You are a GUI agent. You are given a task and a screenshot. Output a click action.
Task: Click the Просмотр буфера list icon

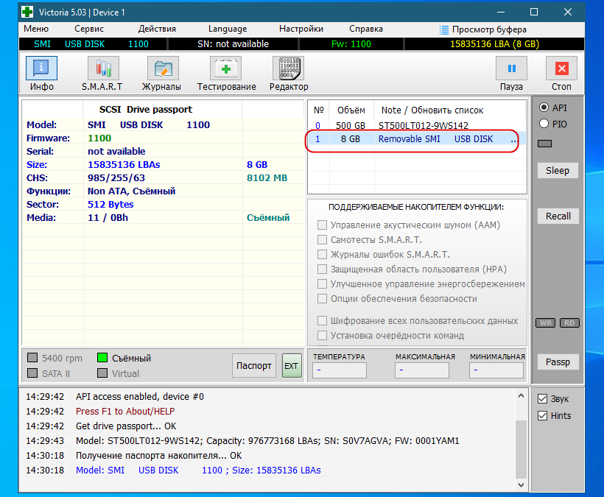pos(444,29)
